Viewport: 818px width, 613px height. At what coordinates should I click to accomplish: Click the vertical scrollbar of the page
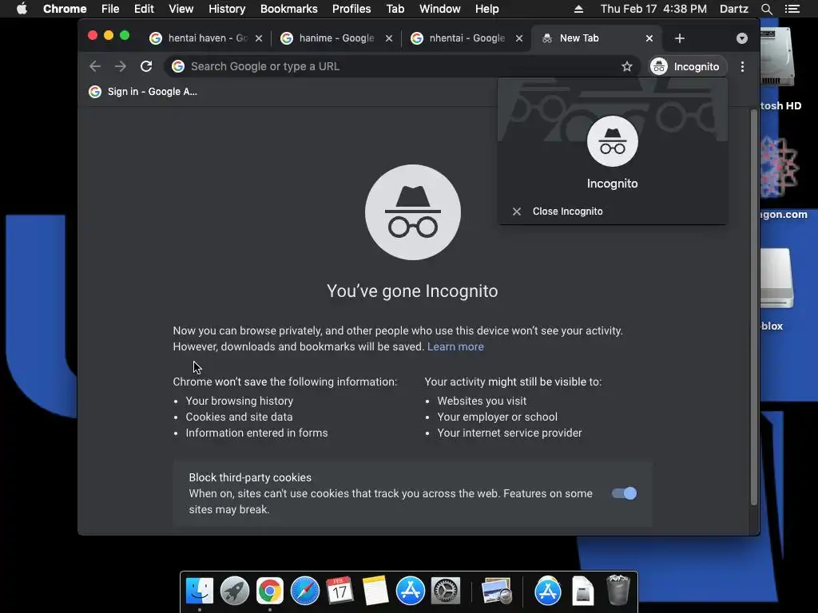753,307
